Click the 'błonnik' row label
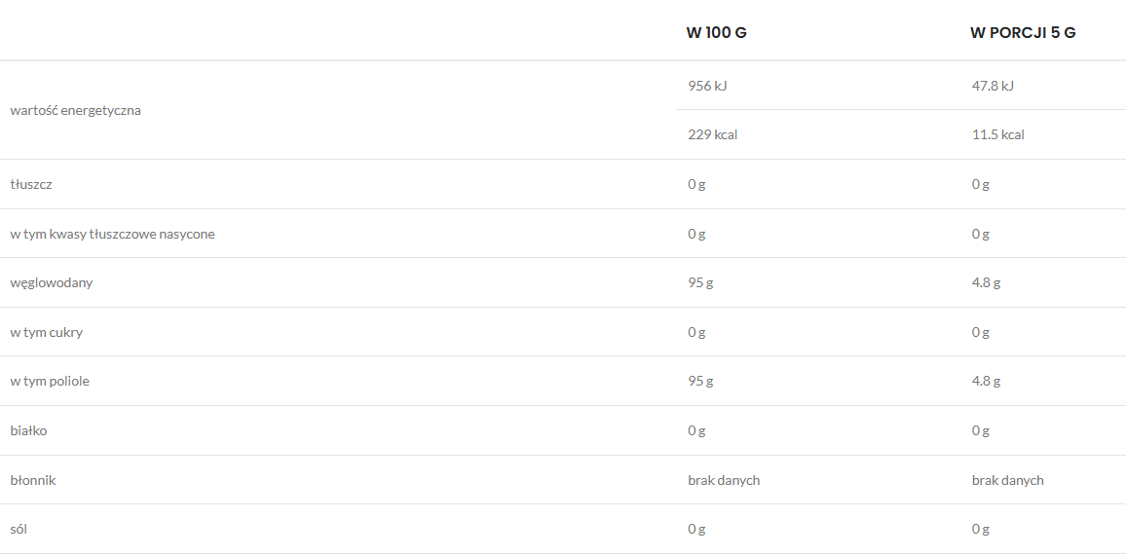1126x556 pixels. tap(33, 480)
